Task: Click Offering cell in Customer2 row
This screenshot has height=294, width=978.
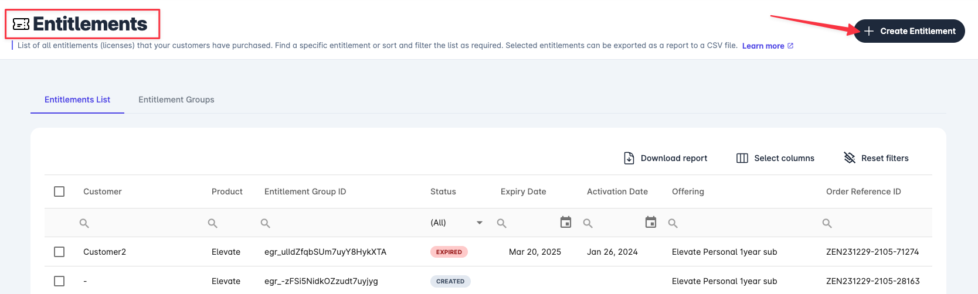Action: [x=724, y=252]
